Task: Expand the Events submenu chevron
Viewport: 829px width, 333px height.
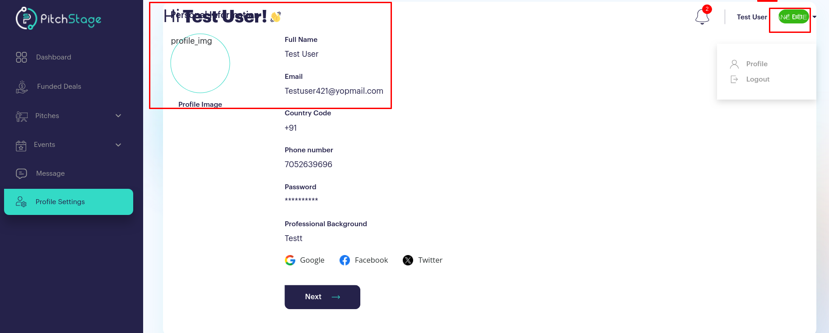Action: pyautogui.click(x=118, y=145)
